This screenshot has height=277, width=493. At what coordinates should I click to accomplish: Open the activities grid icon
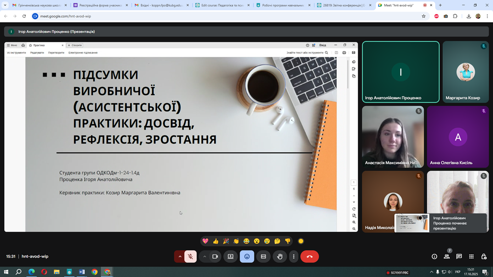(x=471, y=256)
